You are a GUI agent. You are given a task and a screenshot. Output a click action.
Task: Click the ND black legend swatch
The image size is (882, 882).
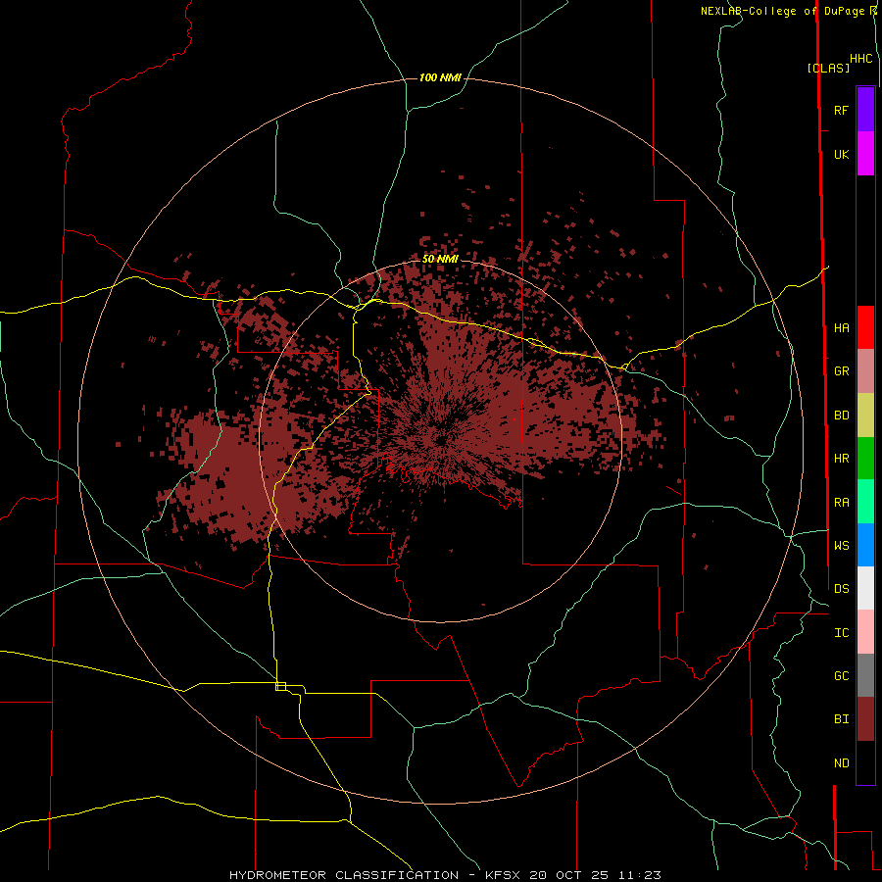tap(865, 762)
